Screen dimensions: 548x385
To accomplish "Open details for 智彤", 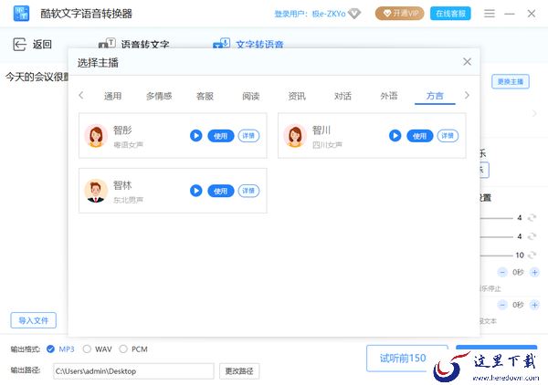I will 248,135.
